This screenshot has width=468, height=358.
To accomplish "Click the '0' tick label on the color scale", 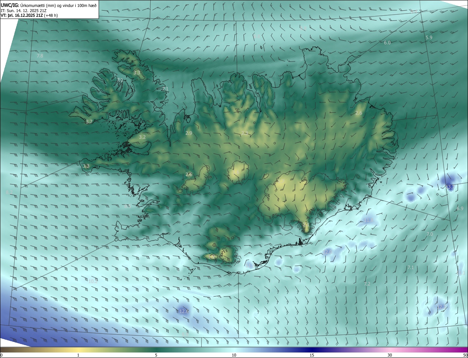I will pyautogui.click(x=1, y=355).
